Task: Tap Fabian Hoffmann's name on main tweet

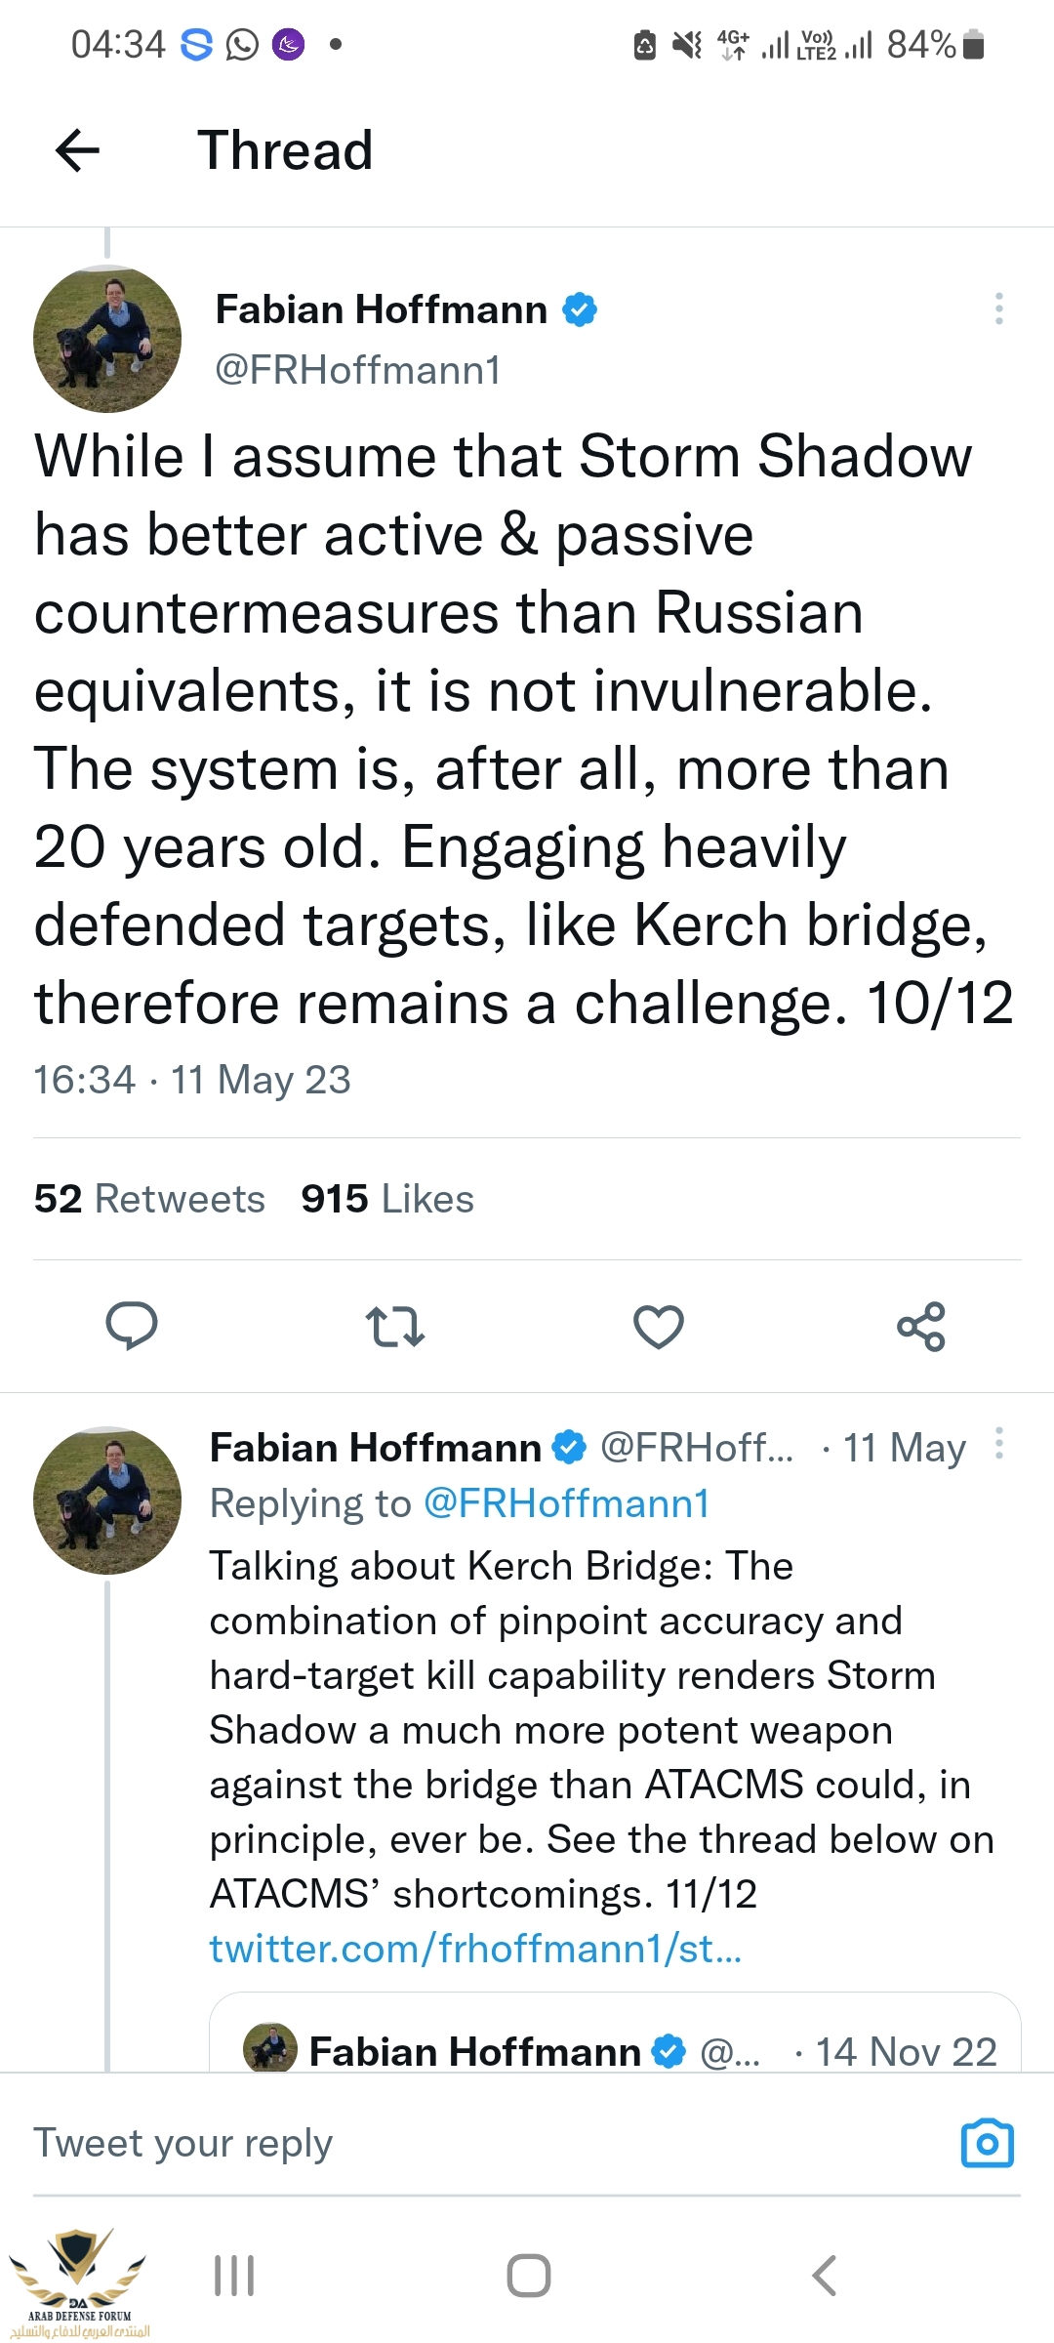Action: (x=381, y=309)
